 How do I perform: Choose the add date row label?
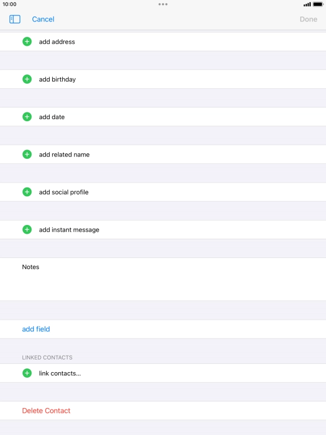tap(52, 117)
